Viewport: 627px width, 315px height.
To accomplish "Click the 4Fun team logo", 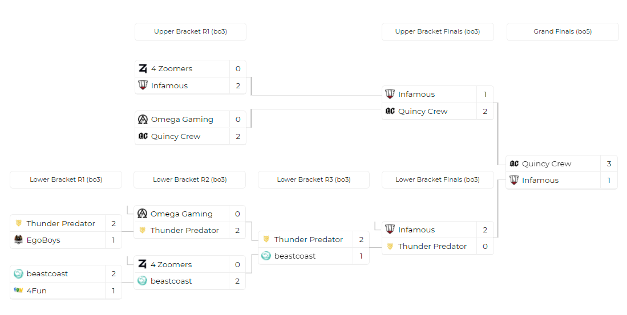I will tap(18, 291).
